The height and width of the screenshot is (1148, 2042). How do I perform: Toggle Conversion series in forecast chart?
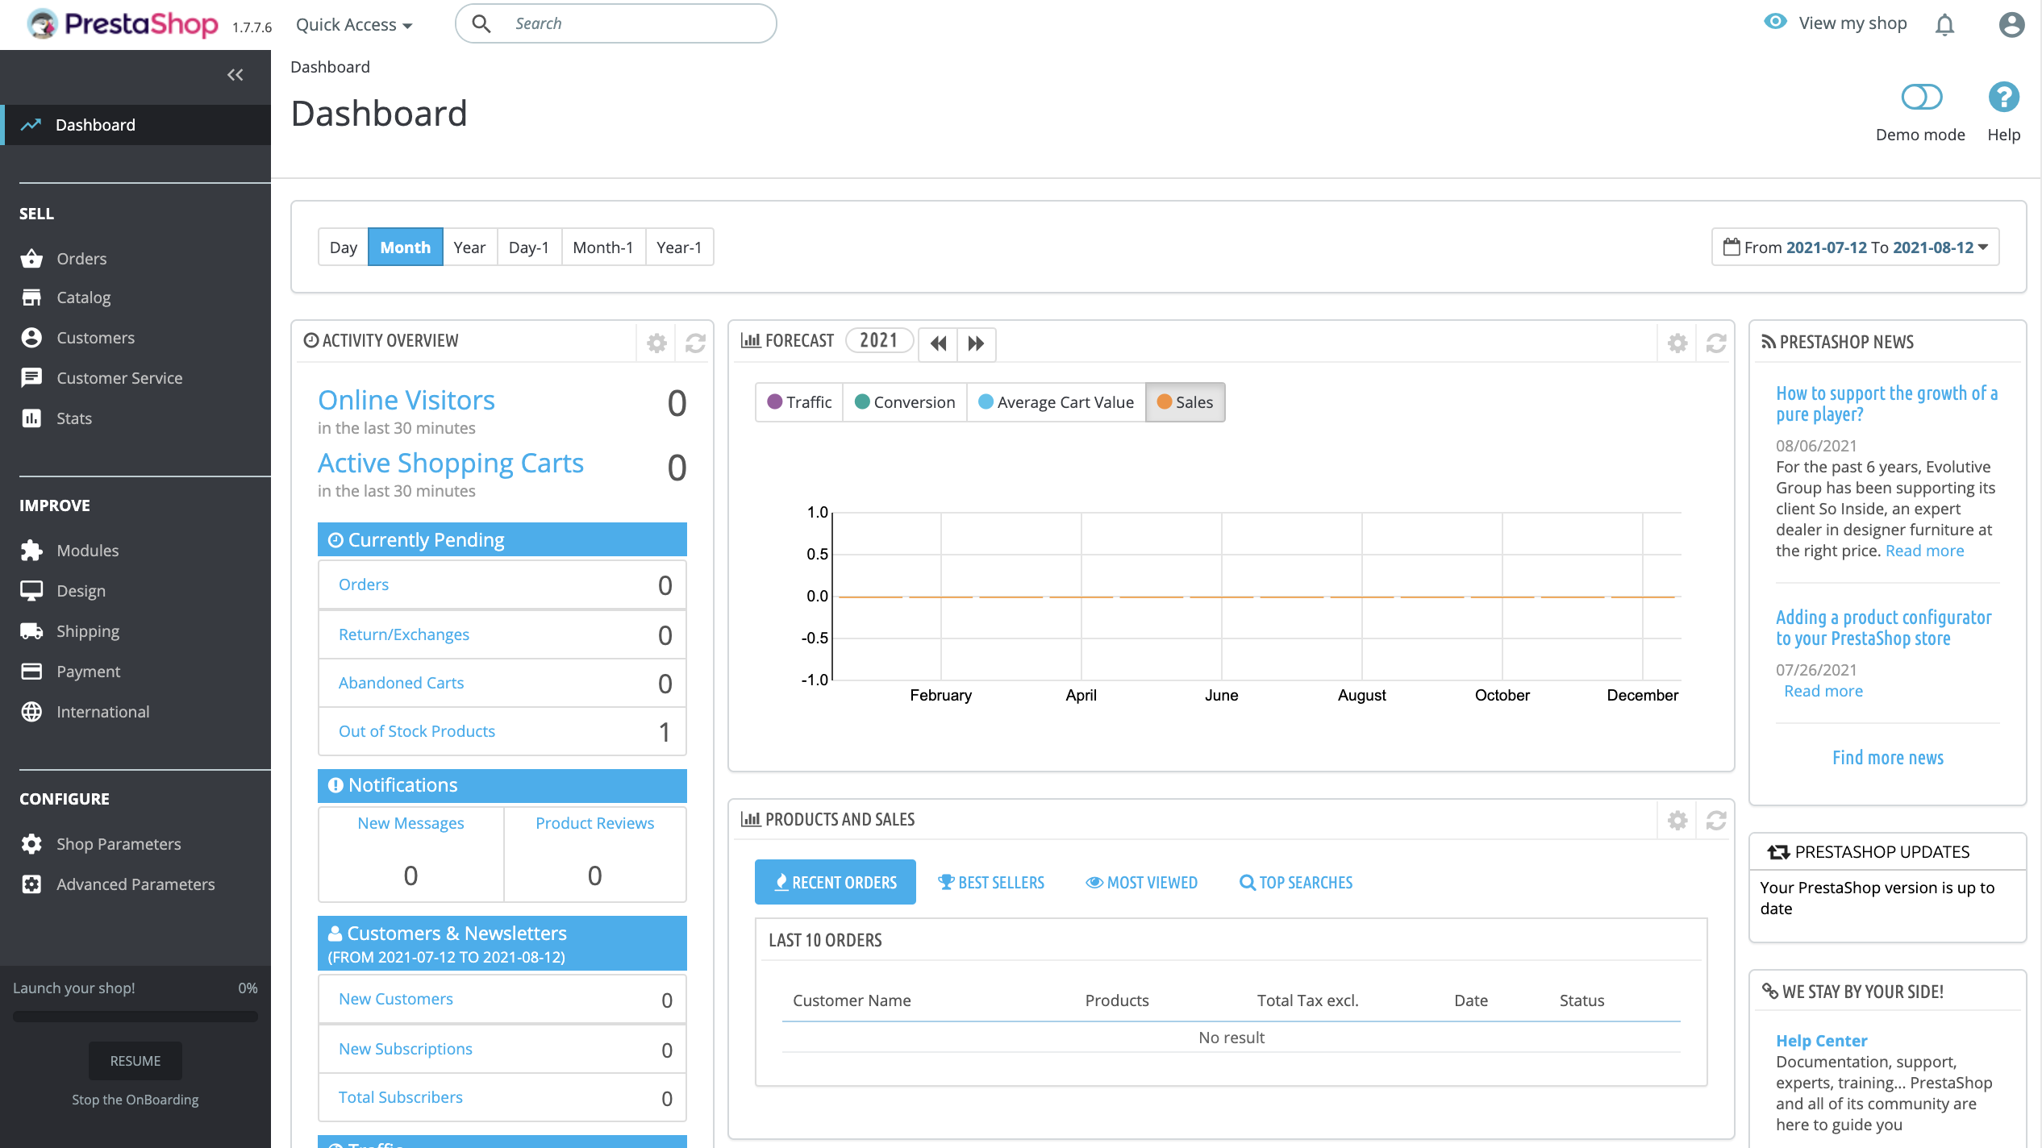(x=905, y=402)
